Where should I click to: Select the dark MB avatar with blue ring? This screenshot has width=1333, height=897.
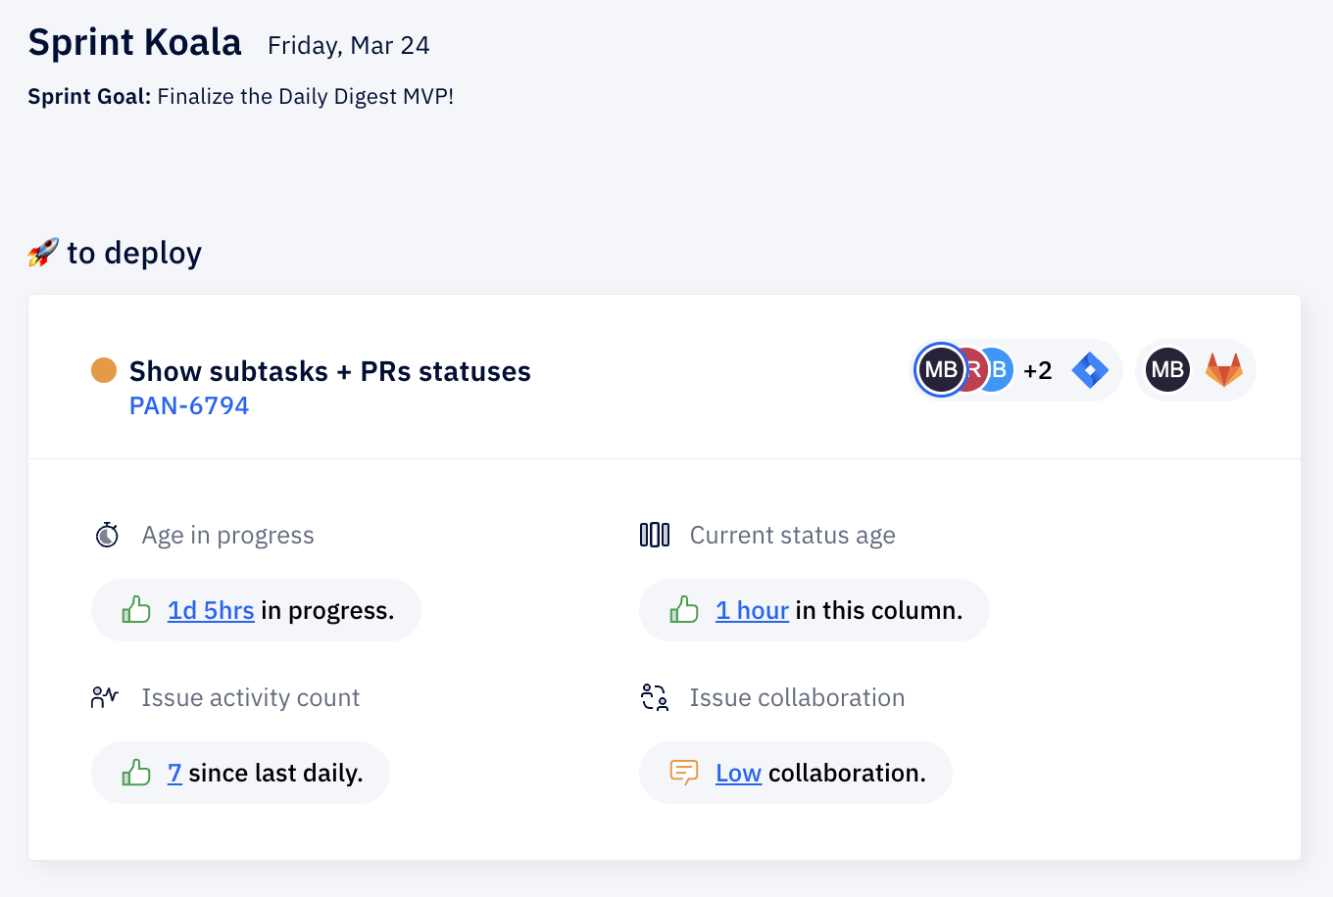(941, 370)
